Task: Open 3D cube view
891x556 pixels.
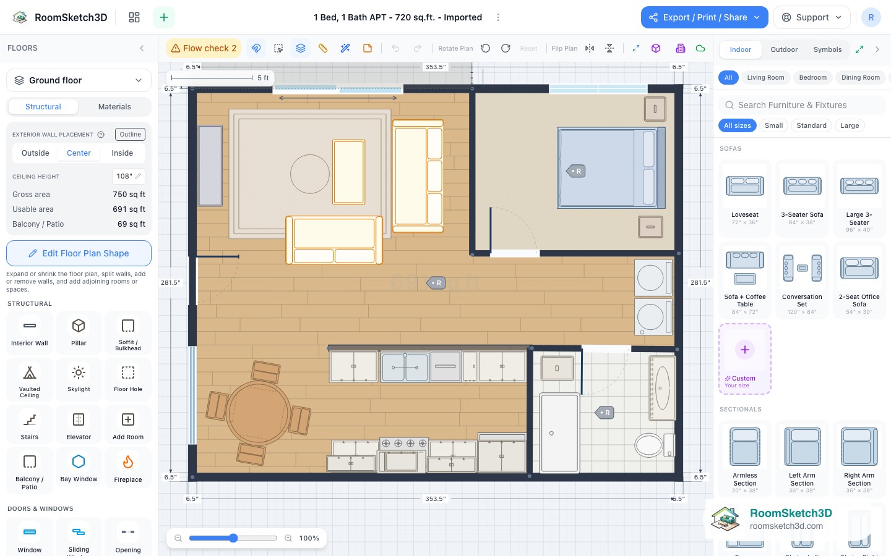Action: pyautogui.click(x=656, y=48)
